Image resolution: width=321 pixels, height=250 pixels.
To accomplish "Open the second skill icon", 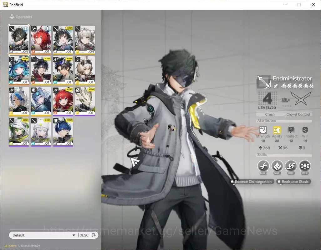I will pos(277,166).
